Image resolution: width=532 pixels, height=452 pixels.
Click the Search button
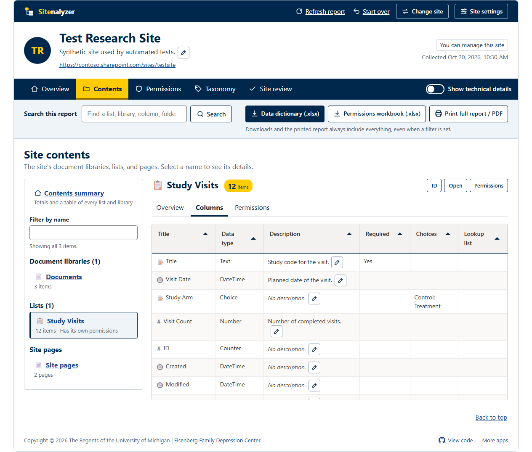click(x=211, y=114)
